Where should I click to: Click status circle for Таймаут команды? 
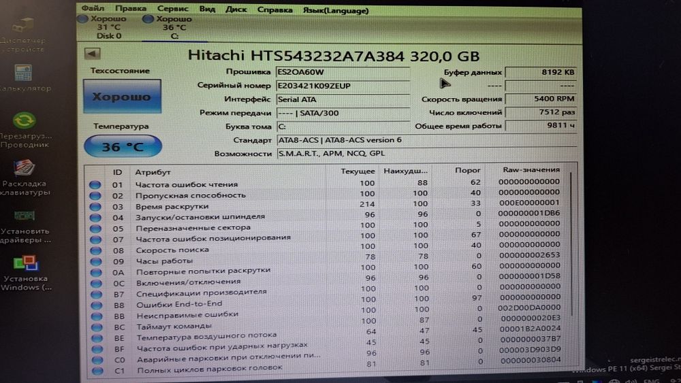[97, 327]
